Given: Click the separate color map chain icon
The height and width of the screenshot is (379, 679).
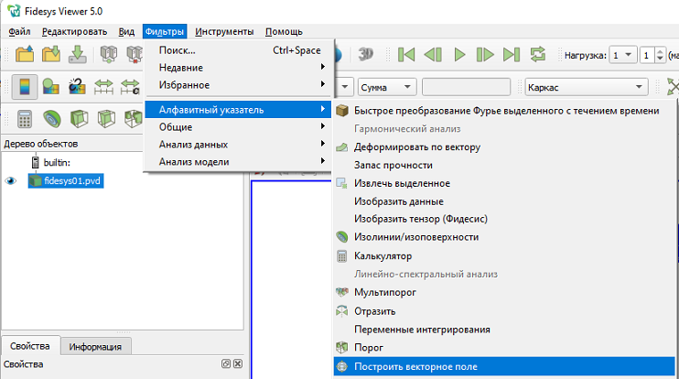Looking at the screenshot, I should (x=77, y=87).
